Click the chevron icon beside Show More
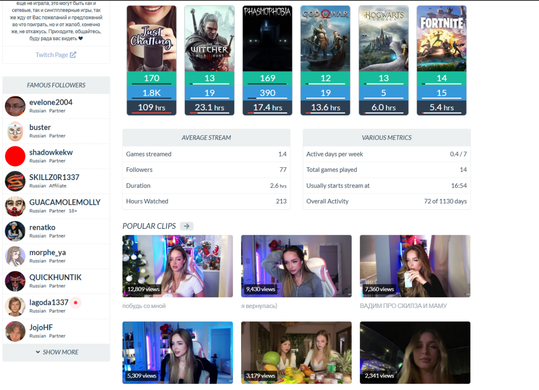This screenshot has width=539, height=390. tap(38, 352)
